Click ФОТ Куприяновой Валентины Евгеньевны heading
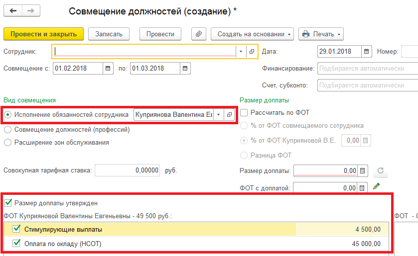Viewport: 418px width, 256px height. [x=88, y=216]
